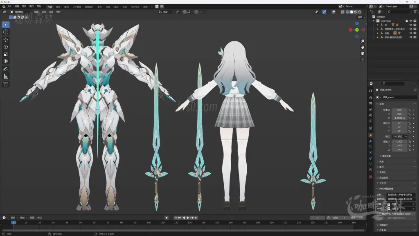The height and width of the screenshot is (236, 419).
Task: Open the Edit menu
Action: tap(16, 7)
